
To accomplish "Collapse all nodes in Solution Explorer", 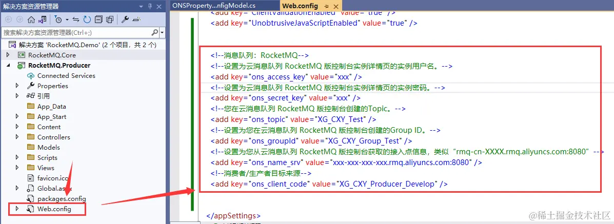I will 98,19.
